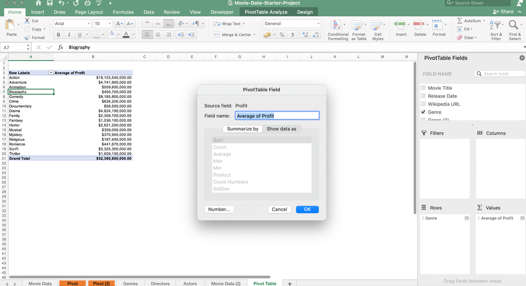Open the Insert ribbon tab
The image size is (526, 286).
click(x=37, y=12)
